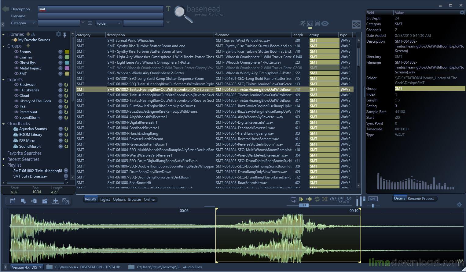Click the waveform export icon
Screen dimensions: 466x272
point(55,201)
